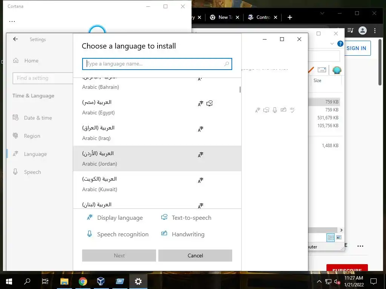Click Home icon in Settings sidebar
386x289 pixels.
[x=16, y=61]
